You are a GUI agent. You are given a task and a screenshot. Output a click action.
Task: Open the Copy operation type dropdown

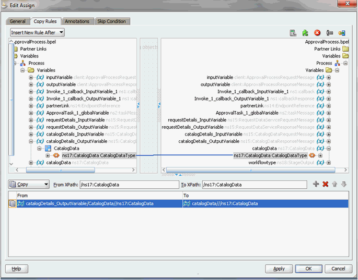click(29, 184)
